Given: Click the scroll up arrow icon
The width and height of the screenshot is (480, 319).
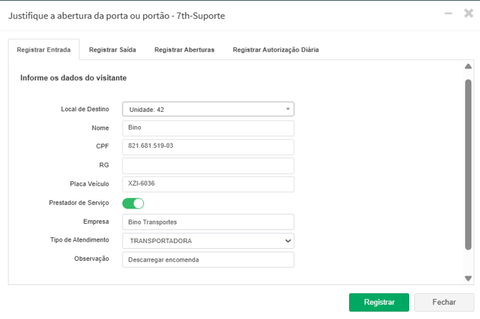Looking at the screenshot, I should (x=469, y=67).
